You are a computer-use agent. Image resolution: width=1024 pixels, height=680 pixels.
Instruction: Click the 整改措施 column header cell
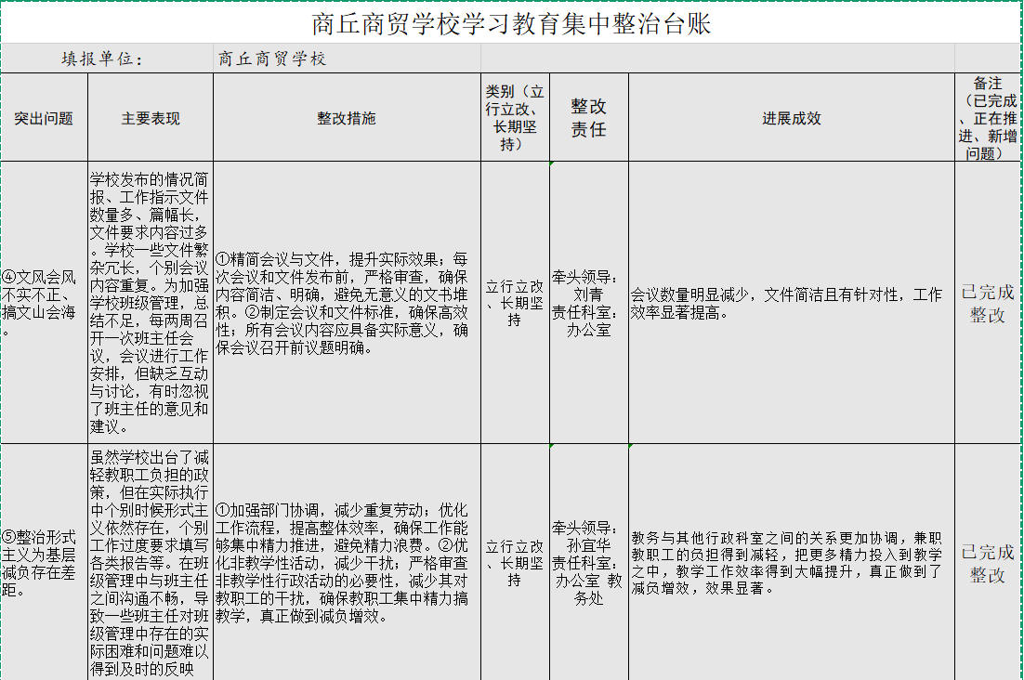pyautogui.click(x=347, y=118)
